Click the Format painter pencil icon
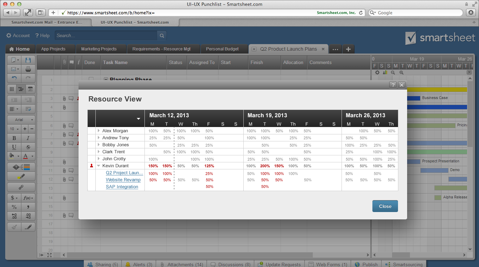 point(28,227)
